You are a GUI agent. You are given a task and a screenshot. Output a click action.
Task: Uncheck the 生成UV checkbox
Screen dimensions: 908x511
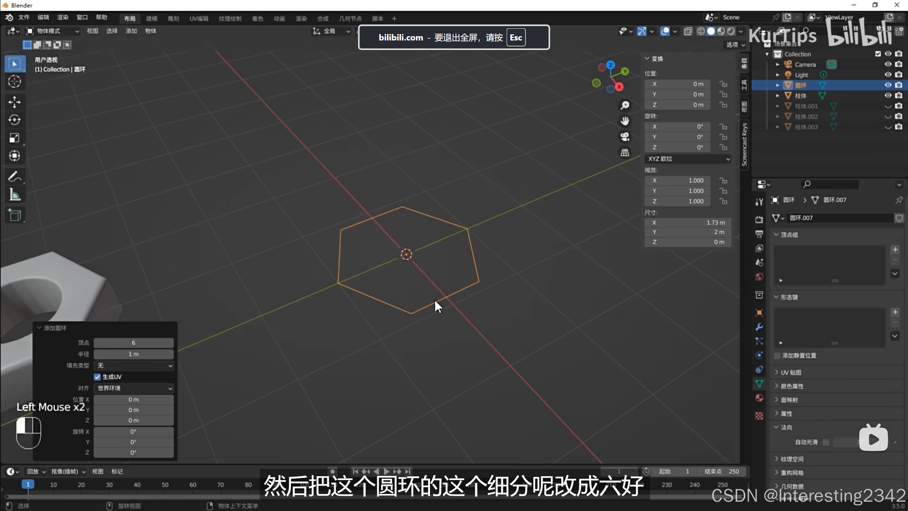coord(98,377)
